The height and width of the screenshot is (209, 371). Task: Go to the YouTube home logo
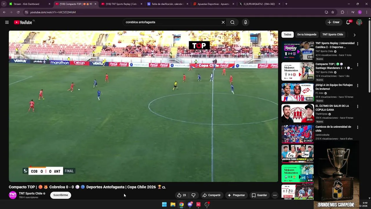pos(23,22)
